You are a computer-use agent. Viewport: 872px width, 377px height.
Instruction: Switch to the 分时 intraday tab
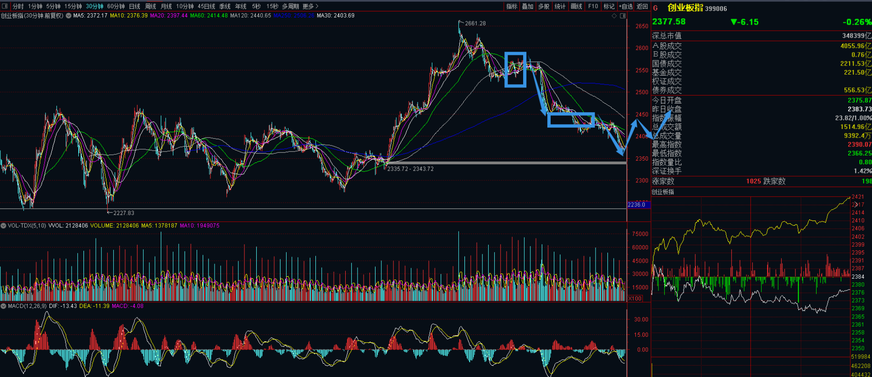point(18,6)
